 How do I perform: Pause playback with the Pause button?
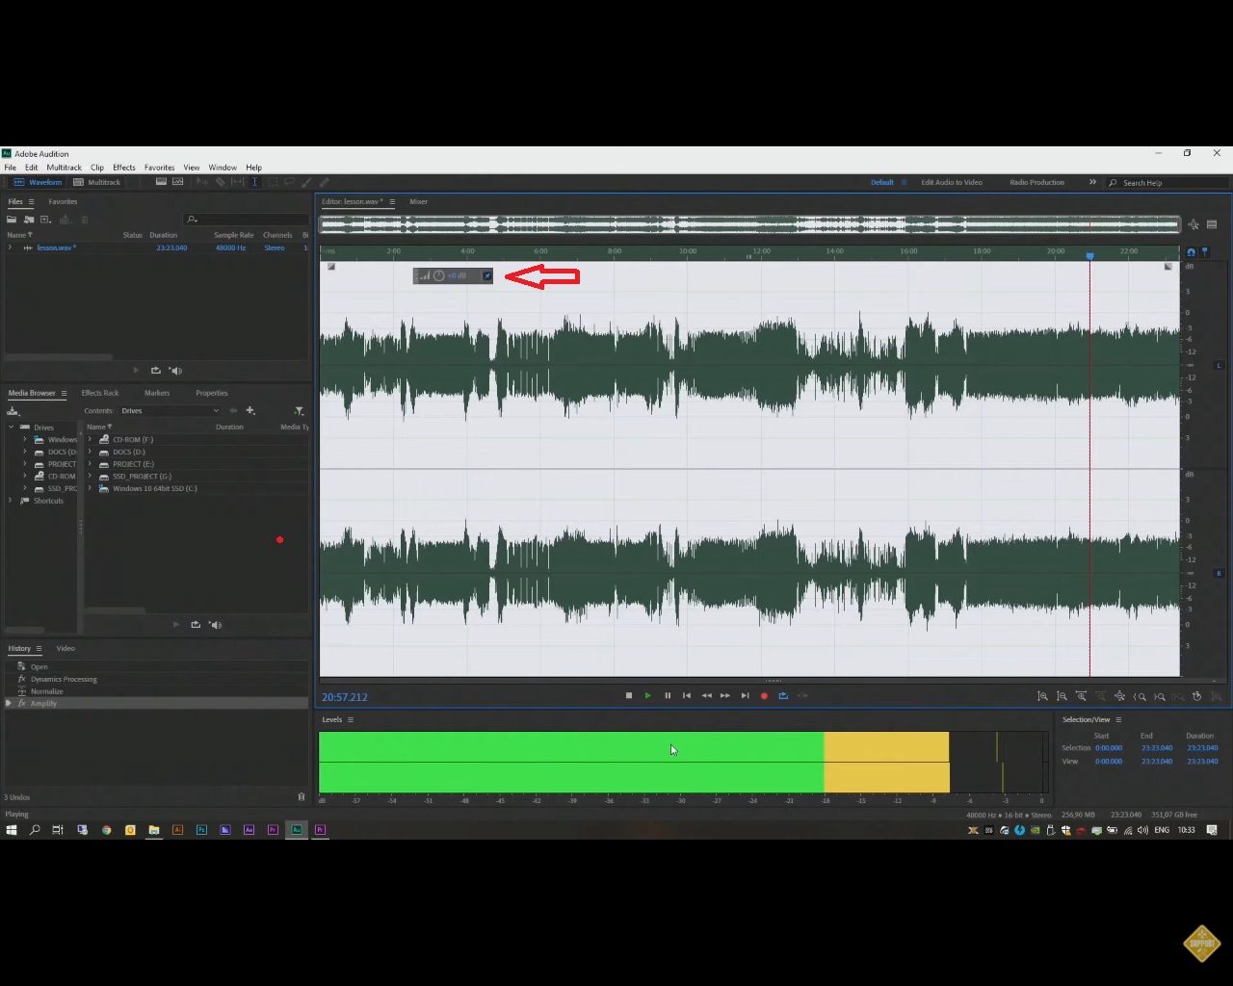[x=668, y=695]
